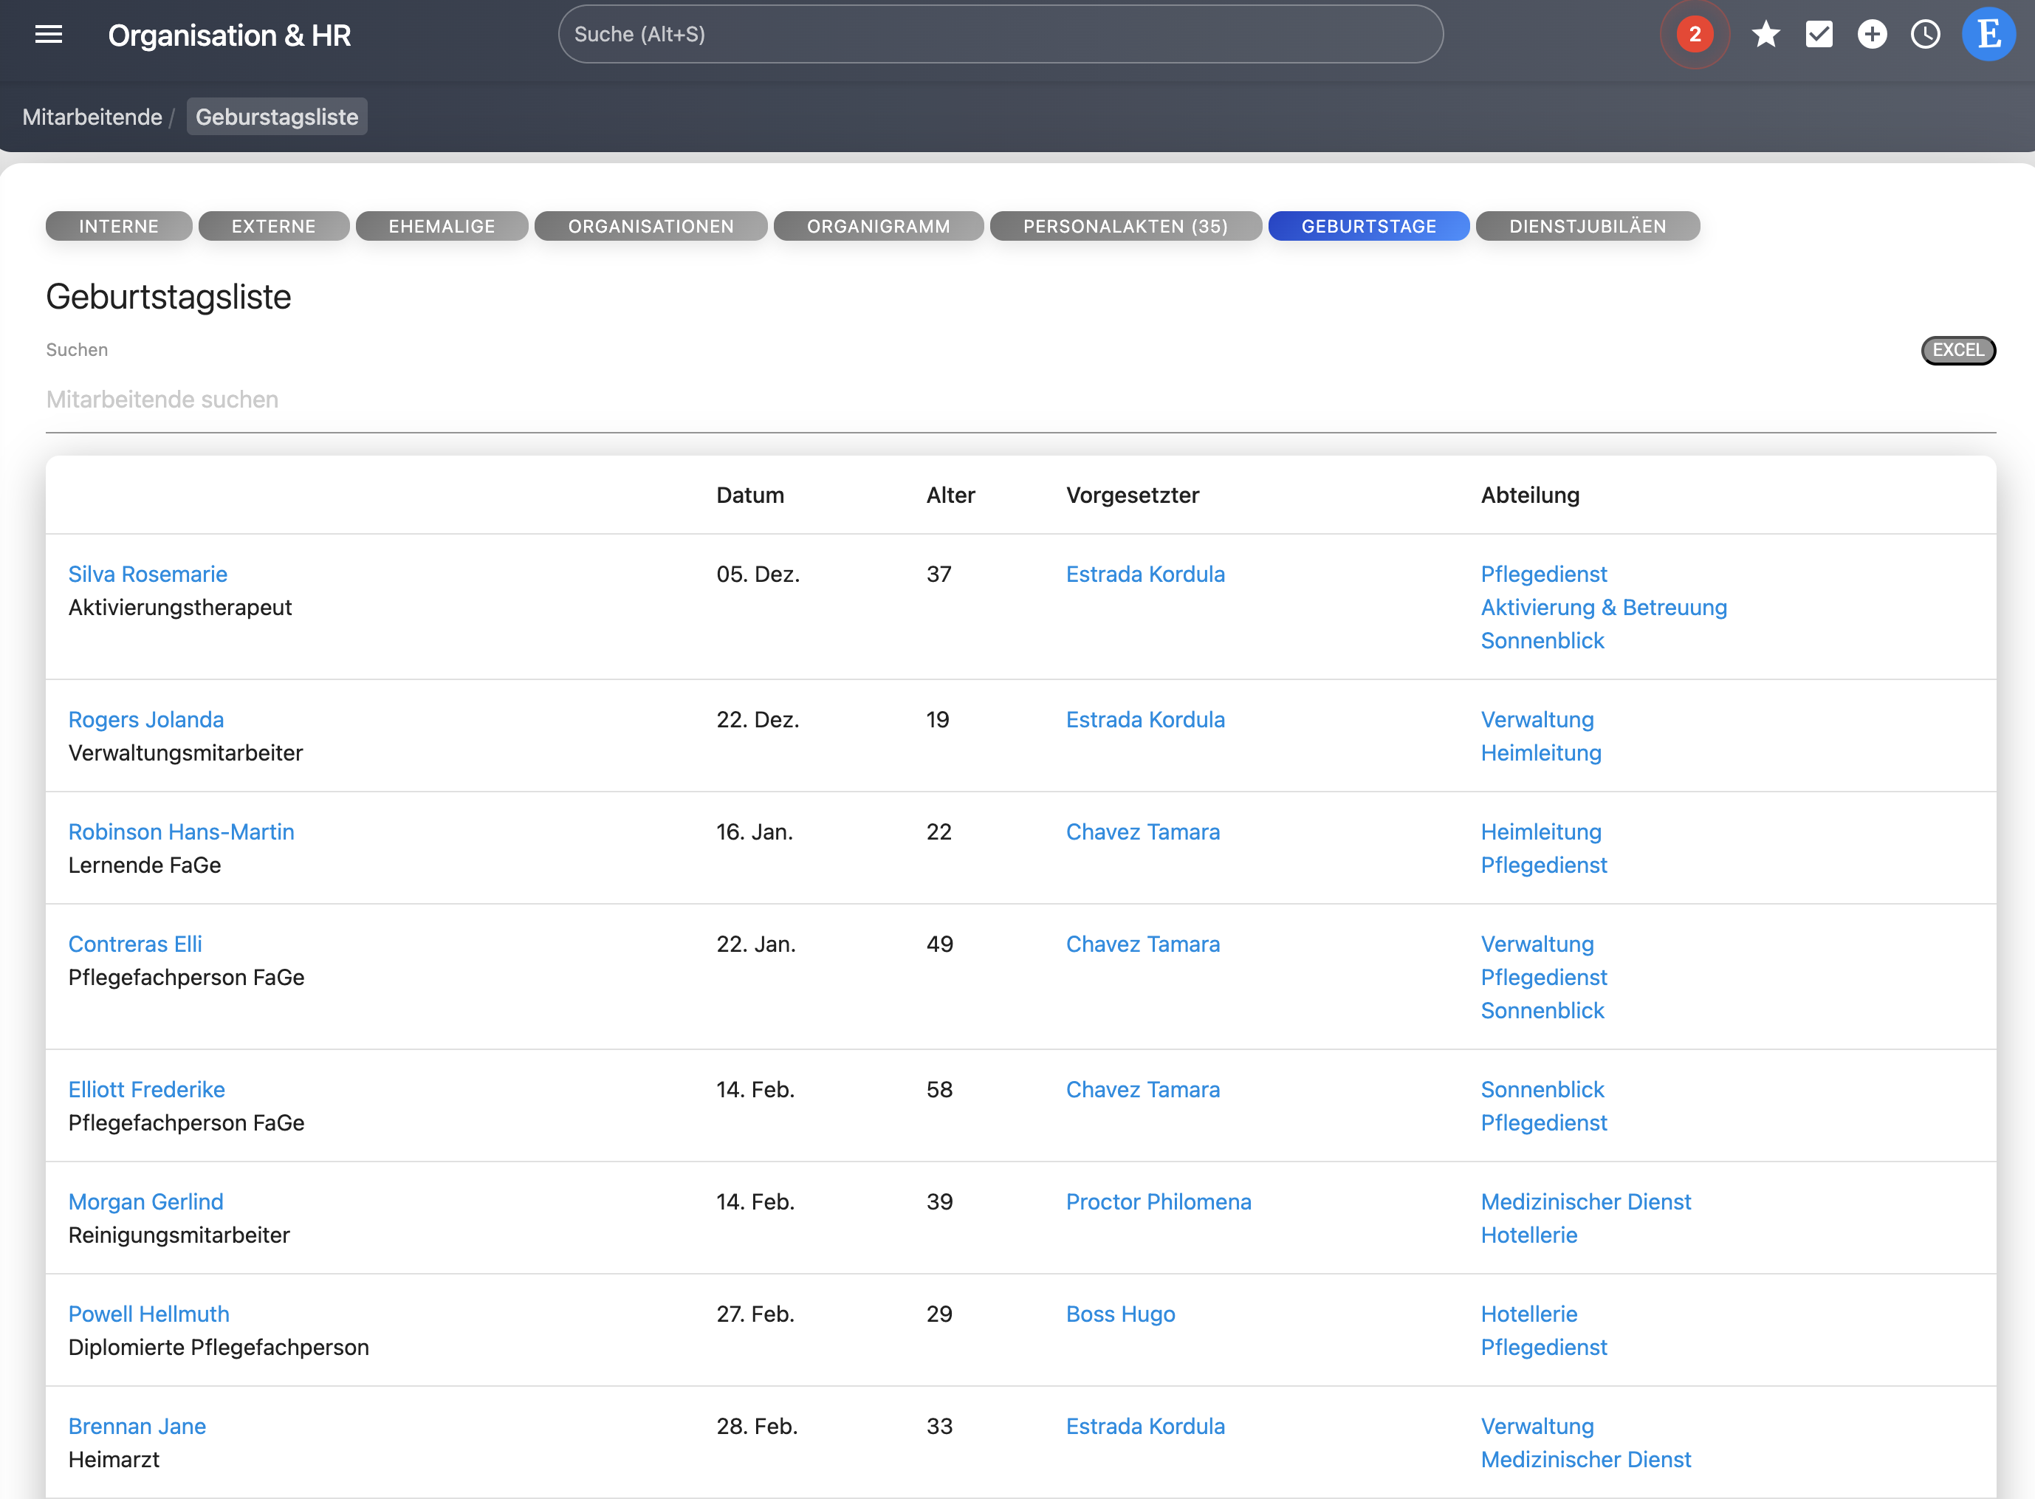Select the Personalakten (35) tab
This screenshot has height=1499, width=2035.
point(1125,226)
